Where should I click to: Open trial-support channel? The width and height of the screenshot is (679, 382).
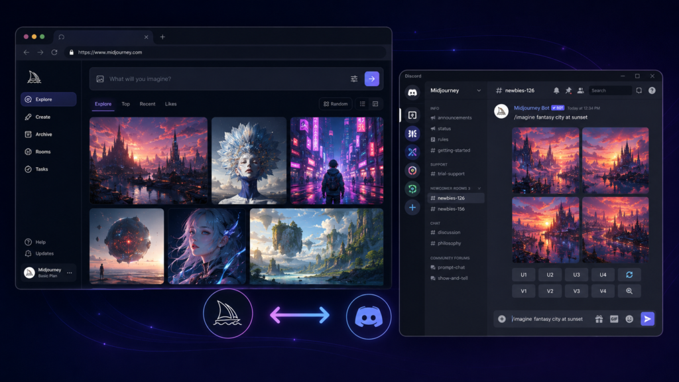448,174
